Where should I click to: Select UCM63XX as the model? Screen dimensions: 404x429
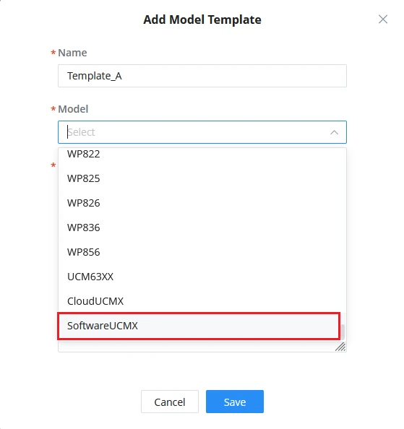(x=202, y=277)
